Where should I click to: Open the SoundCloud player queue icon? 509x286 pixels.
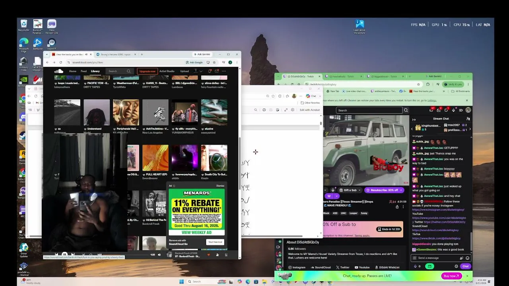click(226, 255)
